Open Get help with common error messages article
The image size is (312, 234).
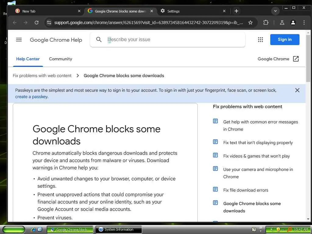261,126
